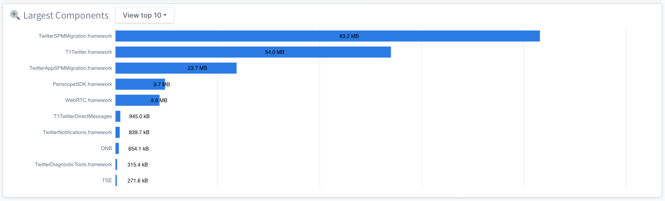The width and height of the screenshot is (665, 201).
Task: Click the TSE axis label
Action: 106,180
